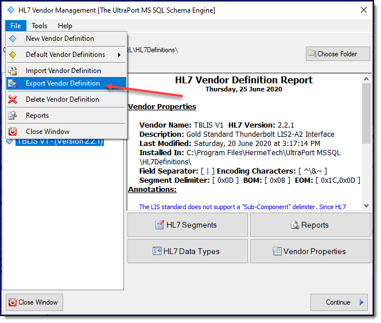Viewport: 381px width, 323px height.
Task: Click the red power icon in File menu
Action: 13,132
